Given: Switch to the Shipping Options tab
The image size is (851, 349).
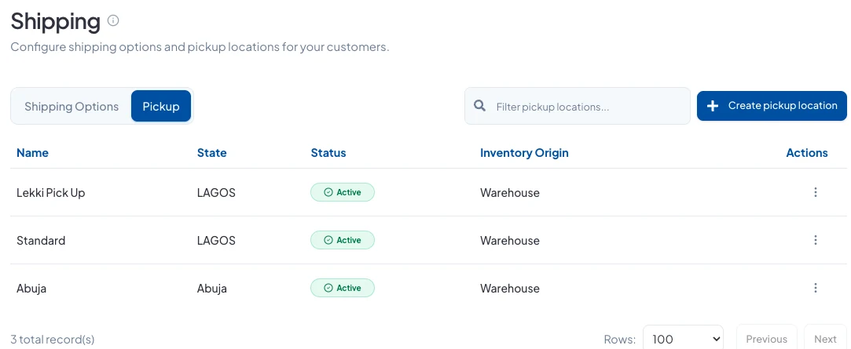Looking at the screenshot, I should (x=72, y=106).
